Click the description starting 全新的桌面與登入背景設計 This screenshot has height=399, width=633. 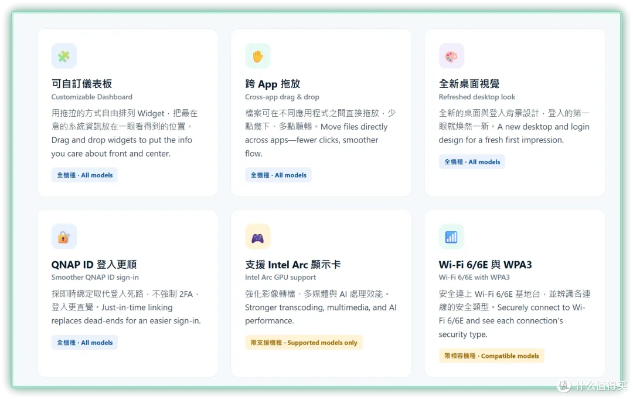pos(515,127)
